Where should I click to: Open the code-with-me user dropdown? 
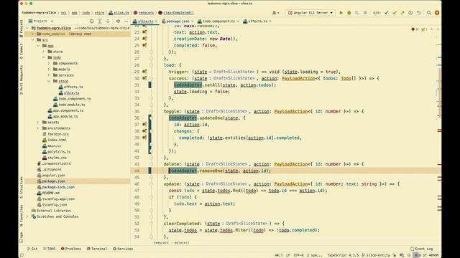click(275, 13)
